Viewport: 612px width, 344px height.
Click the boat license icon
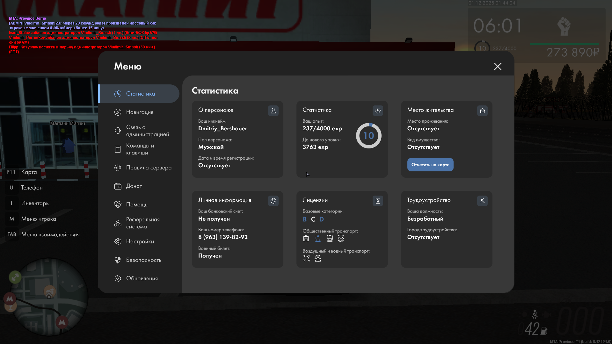click(318, 259)
